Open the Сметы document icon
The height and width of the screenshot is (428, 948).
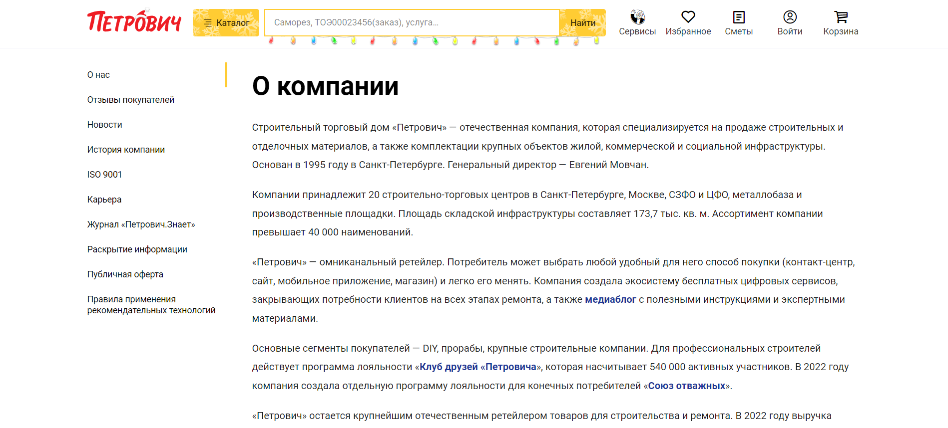[x=739, y=17]
